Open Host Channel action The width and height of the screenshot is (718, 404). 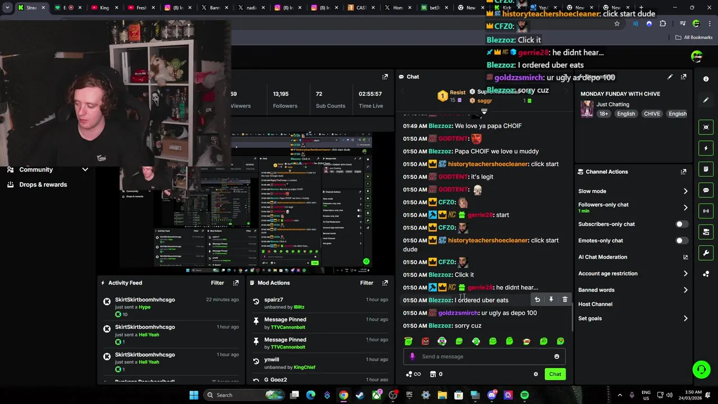click(x=595, y=304)
